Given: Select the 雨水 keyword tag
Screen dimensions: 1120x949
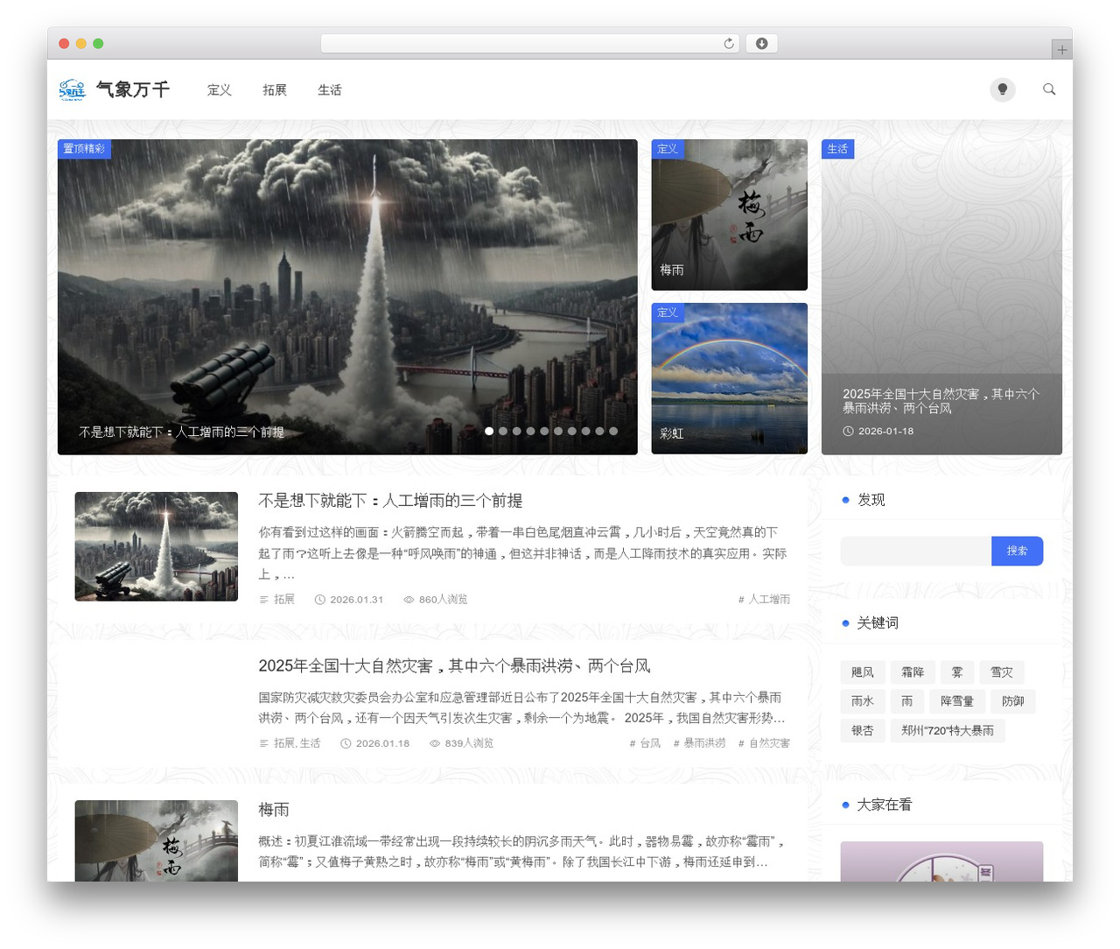Looking at the screenshot, I should click(x=863, y=701).
